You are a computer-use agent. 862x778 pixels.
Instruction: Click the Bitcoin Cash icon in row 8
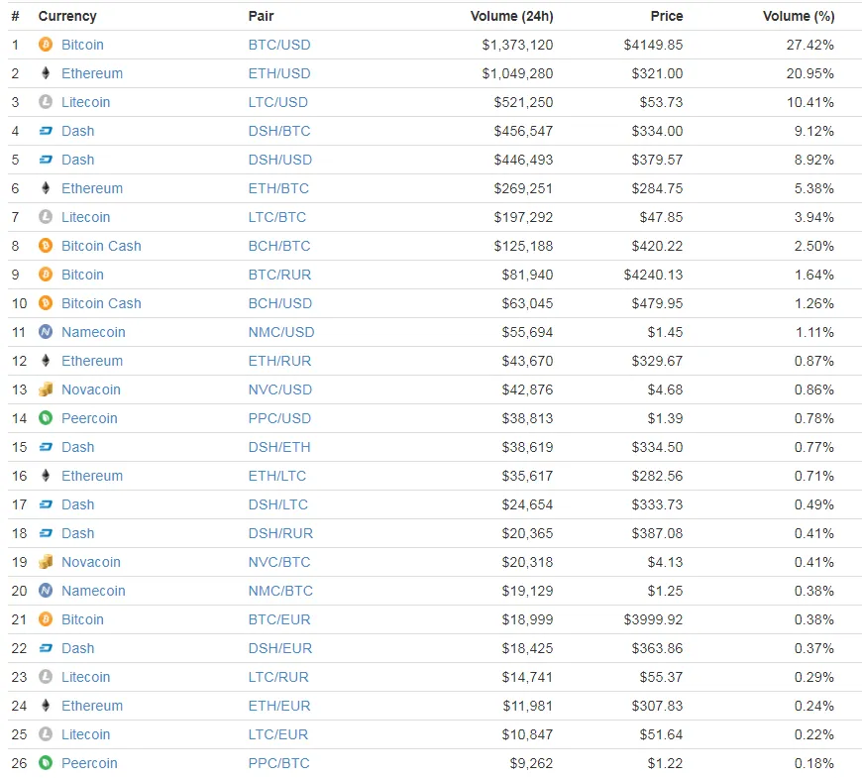[46, 246]
